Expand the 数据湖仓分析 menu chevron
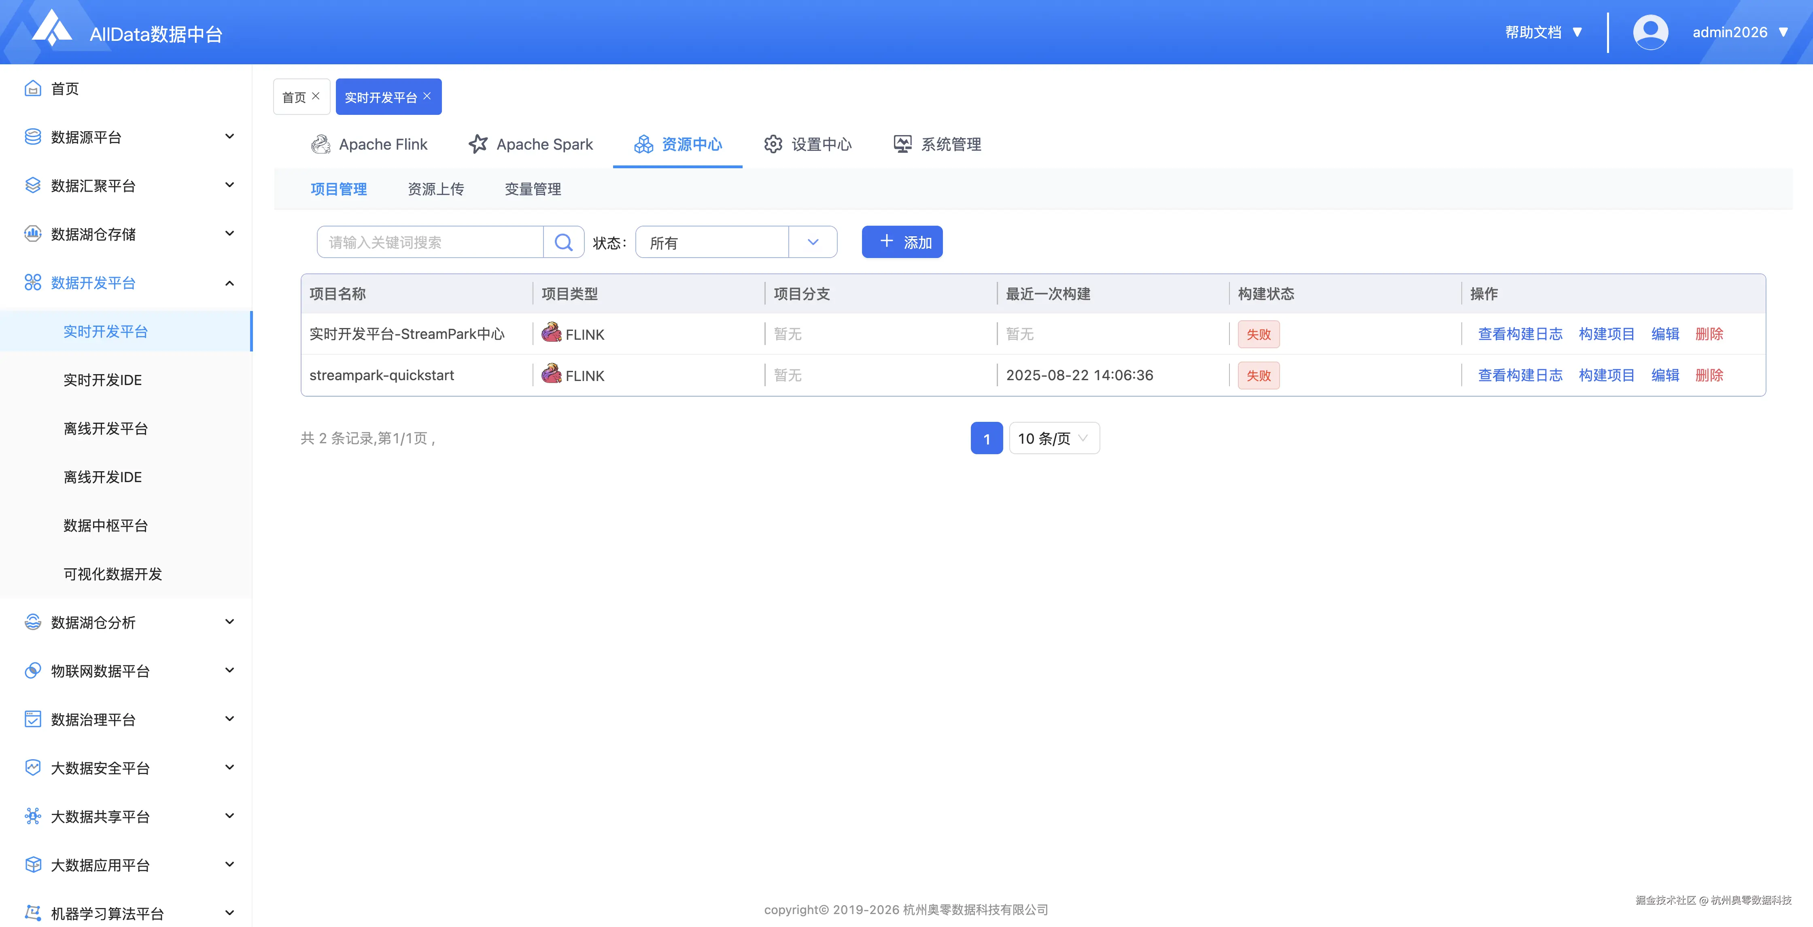Image resolution: width=1813 pixels, height=927 pixels. 229,622
